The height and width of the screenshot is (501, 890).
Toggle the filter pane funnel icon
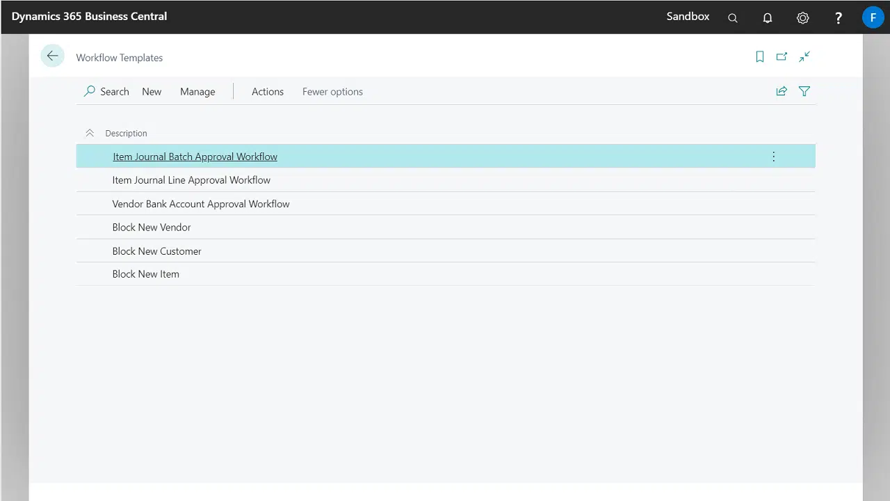click(x=804, y=91)
